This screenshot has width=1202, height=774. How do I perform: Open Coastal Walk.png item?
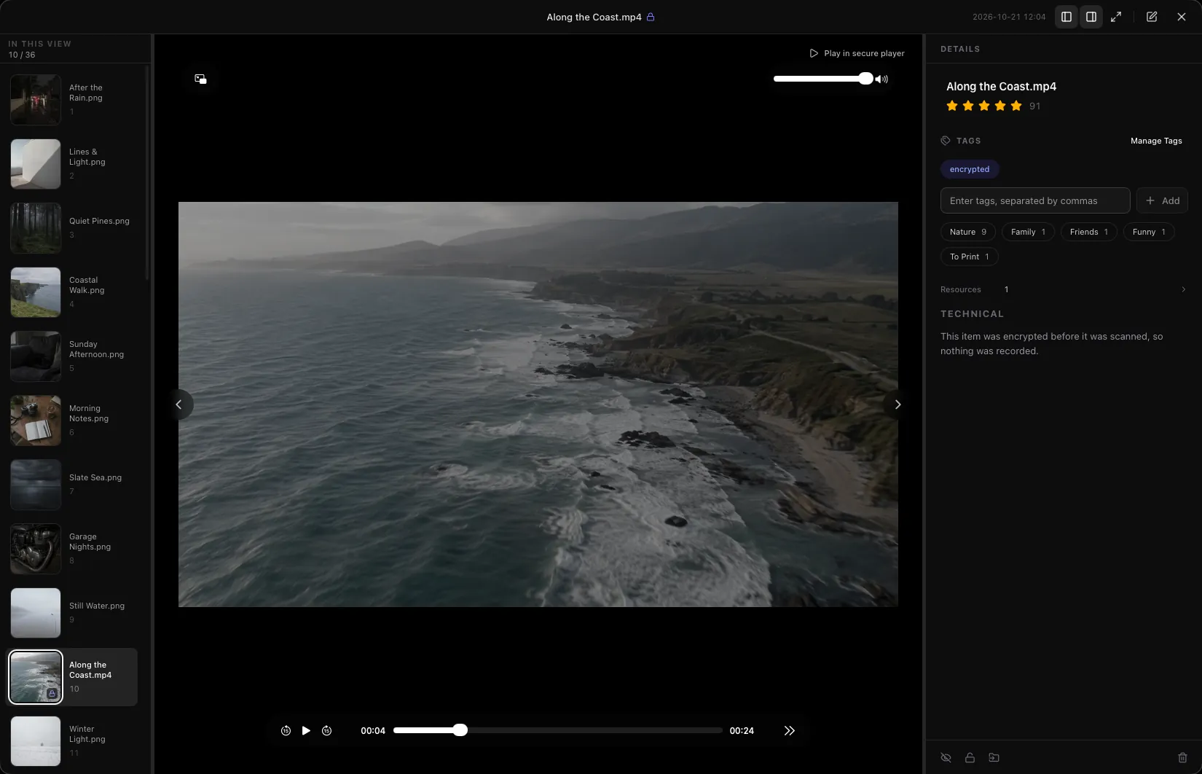click(x=72, y=292)
